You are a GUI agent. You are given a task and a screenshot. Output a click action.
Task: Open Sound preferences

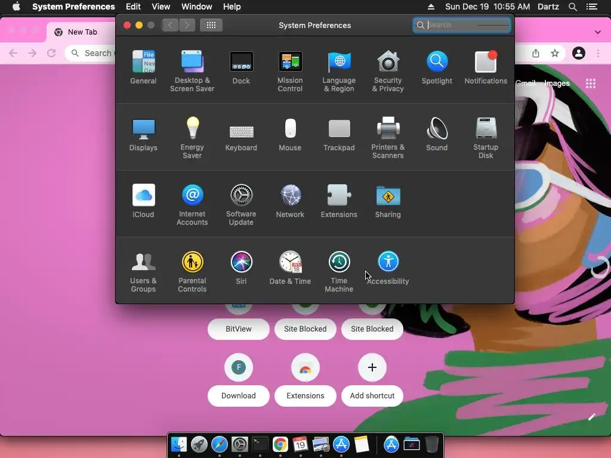tap(437, 134)
